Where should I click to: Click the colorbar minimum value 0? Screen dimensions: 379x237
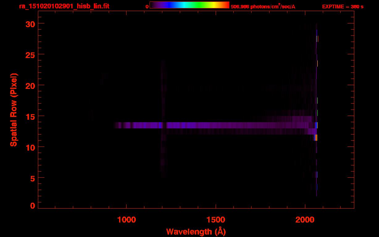pyautogui.click(x=147, y=6)
